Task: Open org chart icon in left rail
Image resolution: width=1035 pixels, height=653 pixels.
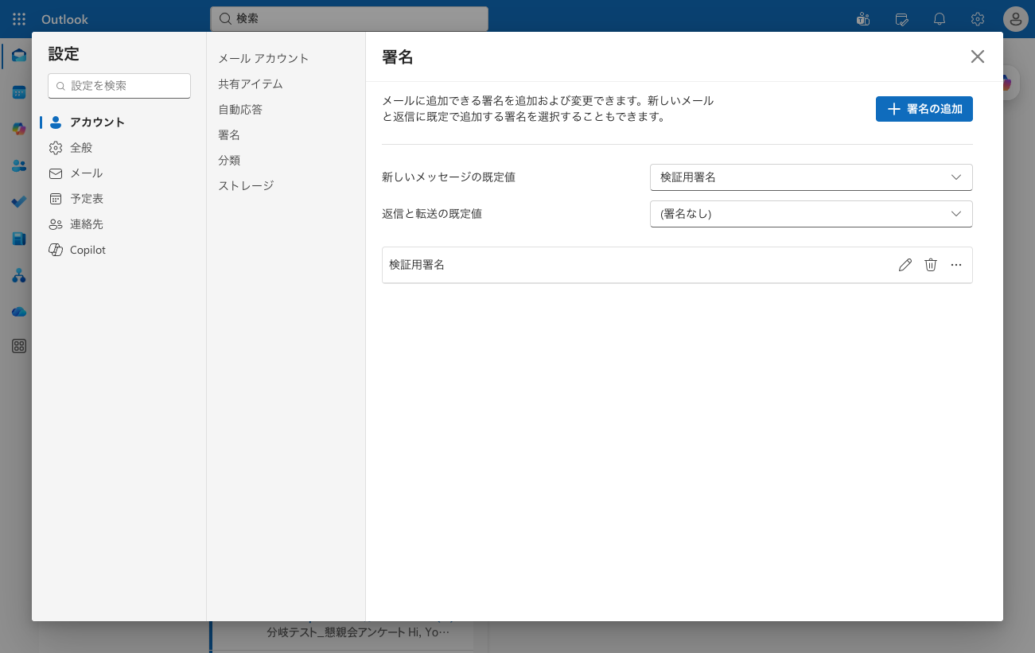Action: click(19, 275)
